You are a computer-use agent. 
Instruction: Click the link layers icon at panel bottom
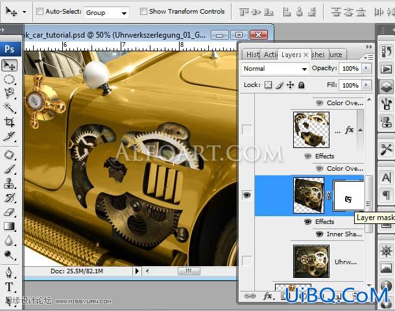250,295
